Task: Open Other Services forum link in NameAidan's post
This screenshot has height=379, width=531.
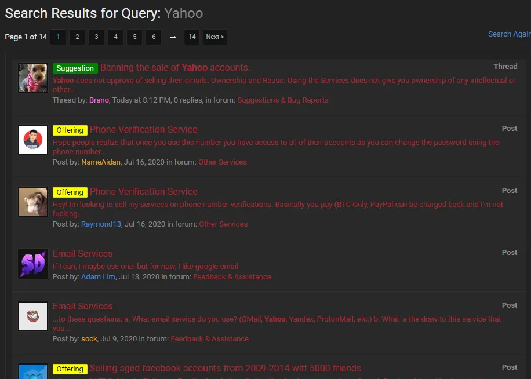Action: tap(223, 162)
